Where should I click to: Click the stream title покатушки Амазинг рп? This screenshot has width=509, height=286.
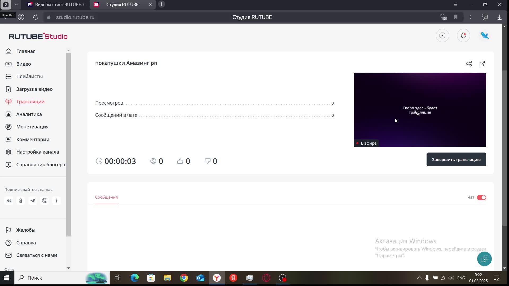coord(126,63)
